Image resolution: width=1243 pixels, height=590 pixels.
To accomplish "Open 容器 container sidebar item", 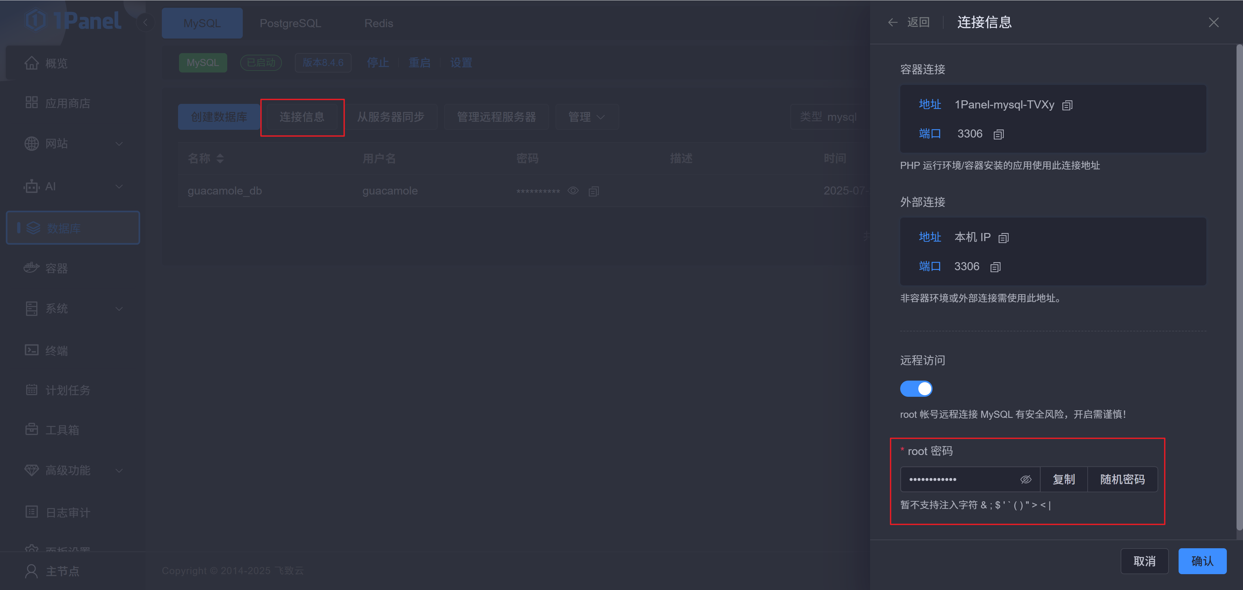I will (x=73, y=268).
